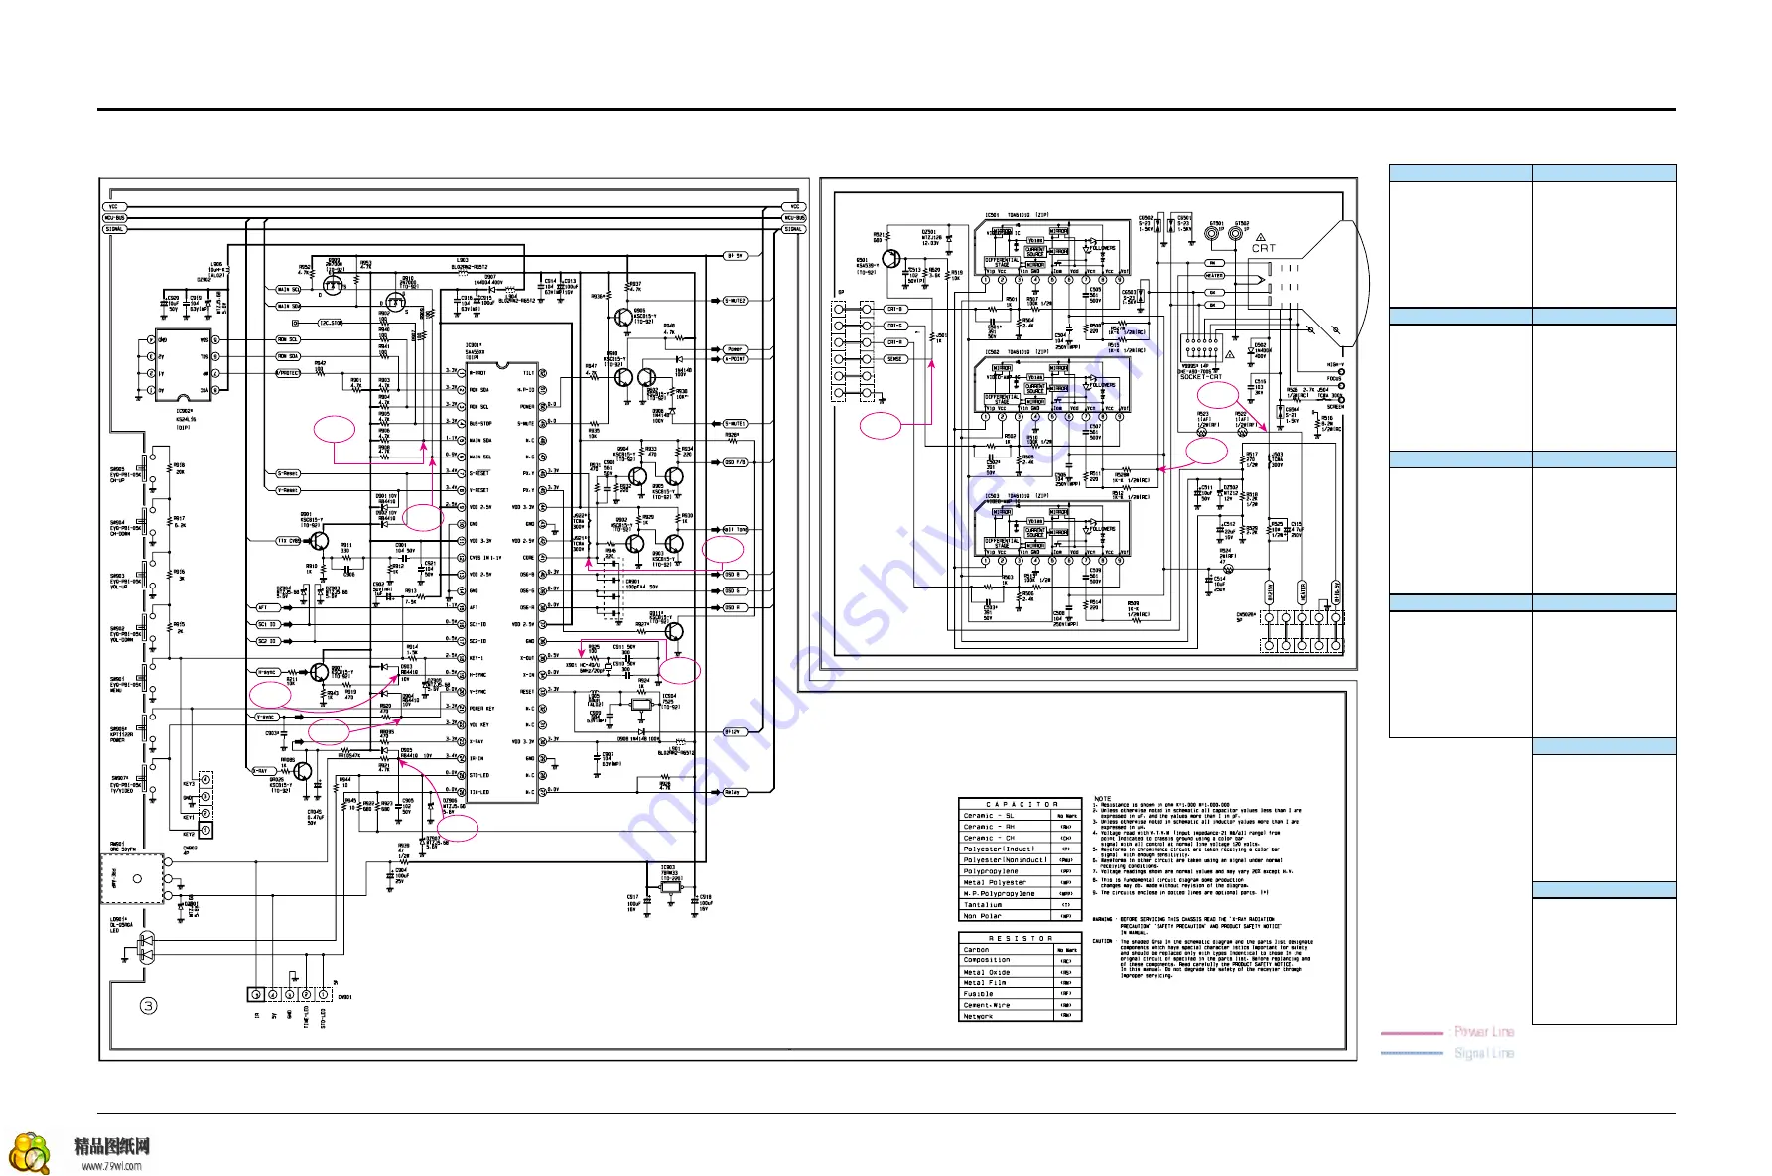Click the "SENSE" connector tag

(895, 359)
